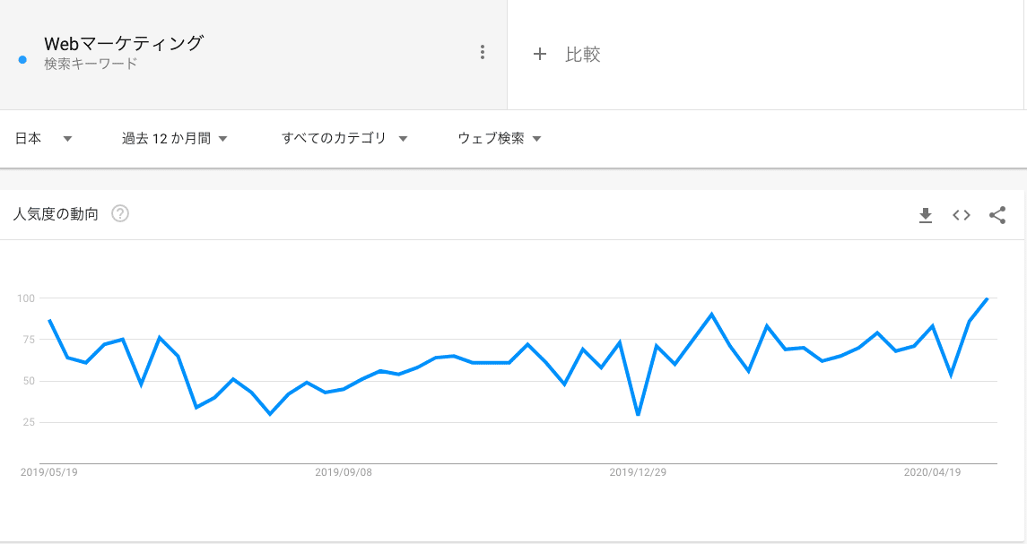Click the 比較 compare button

[x=567, y=54]
